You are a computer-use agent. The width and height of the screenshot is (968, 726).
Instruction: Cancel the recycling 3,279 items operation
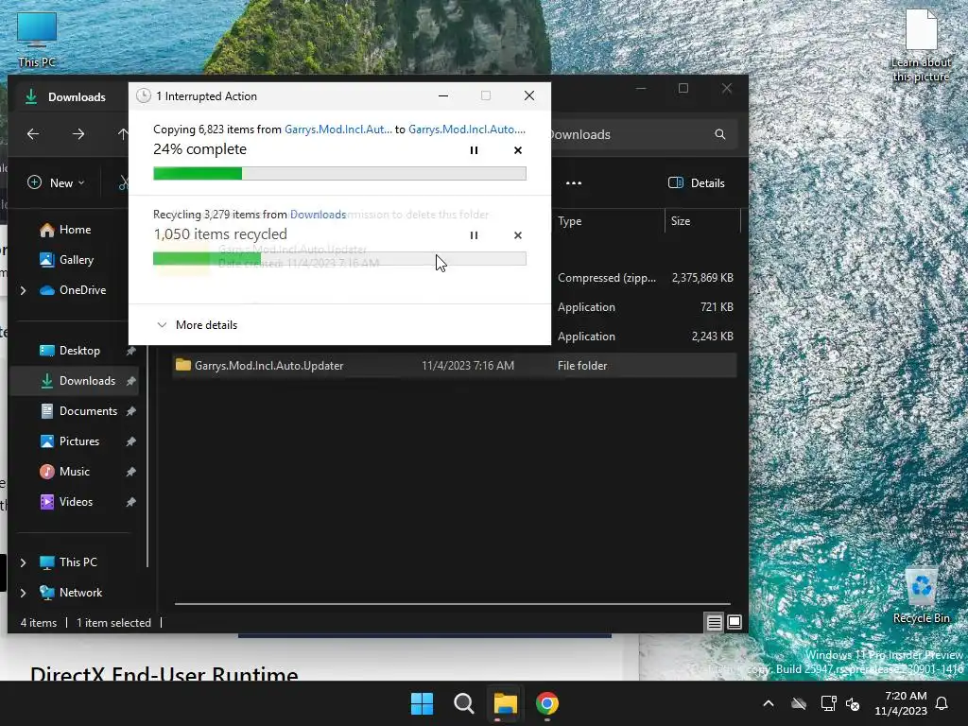(x=517, y=235)
